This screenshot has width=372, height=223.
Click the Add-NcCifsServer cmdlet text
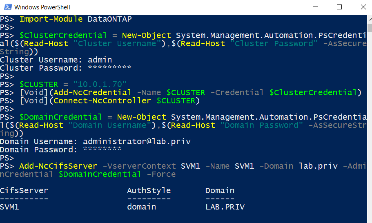(x=58, y=166)
